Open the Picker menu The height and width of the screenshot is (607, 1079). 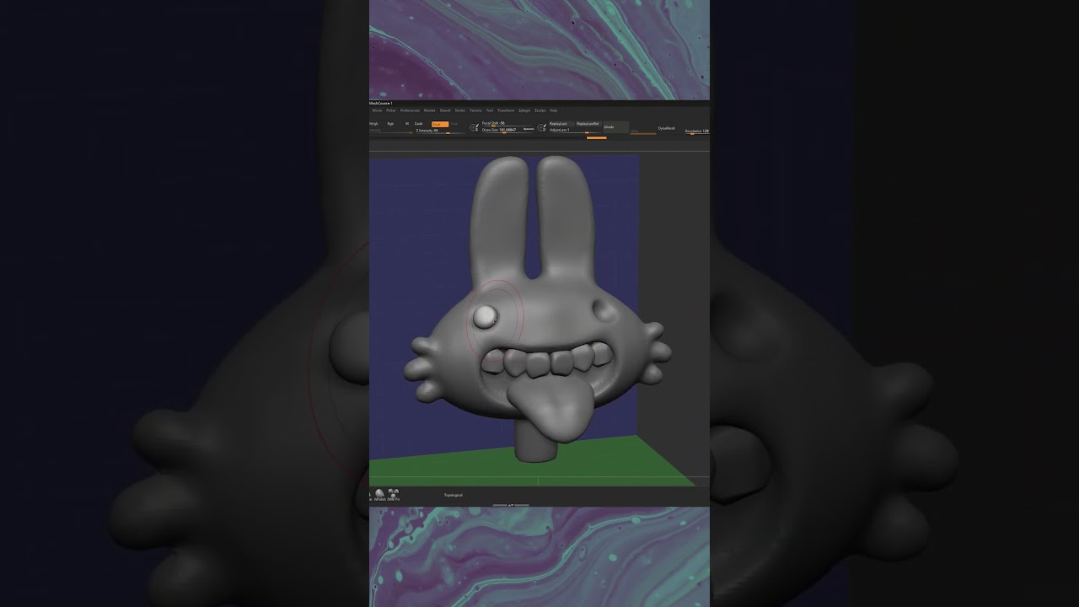point(391,110)
